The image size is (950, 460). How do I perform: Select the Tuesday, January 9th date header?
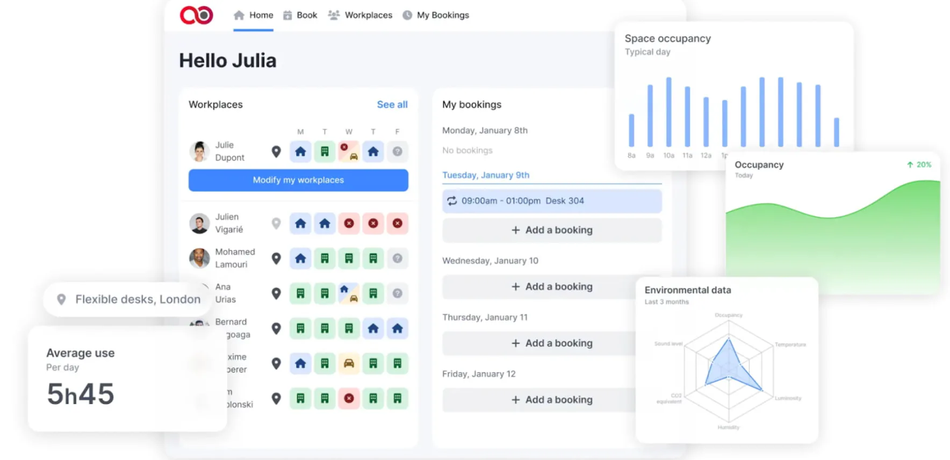tap(486, 175)
